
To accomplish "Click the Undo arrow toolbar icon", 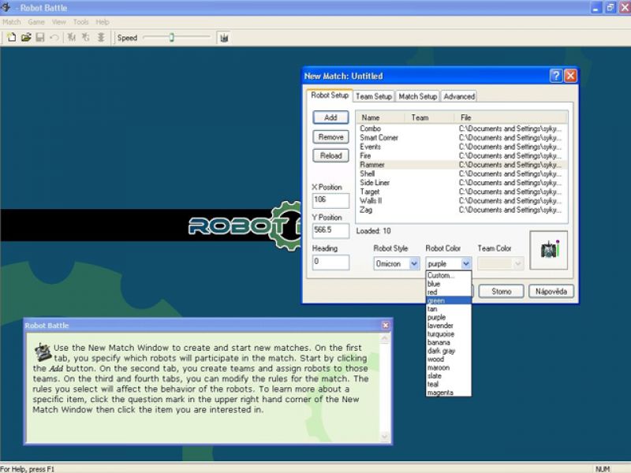I will pos(54,37).
